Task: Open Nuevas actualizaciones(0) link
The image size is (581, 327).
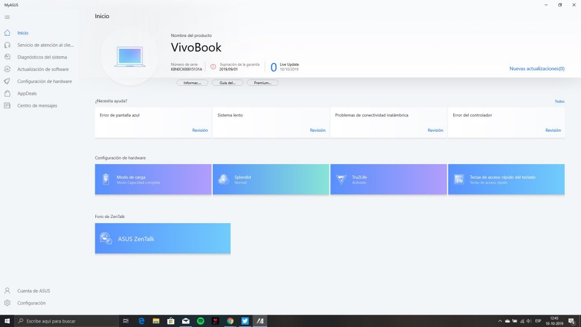Action: [537, 69]
